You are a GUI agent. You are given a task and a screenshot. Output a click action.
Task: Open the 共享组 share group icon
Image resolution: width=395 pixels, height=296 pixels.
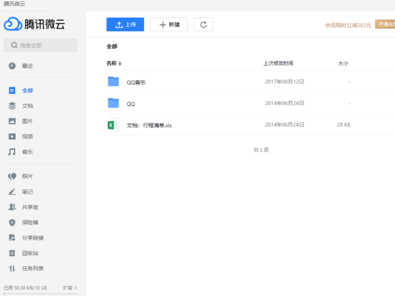pyautogui.click(x=12, y=207)
